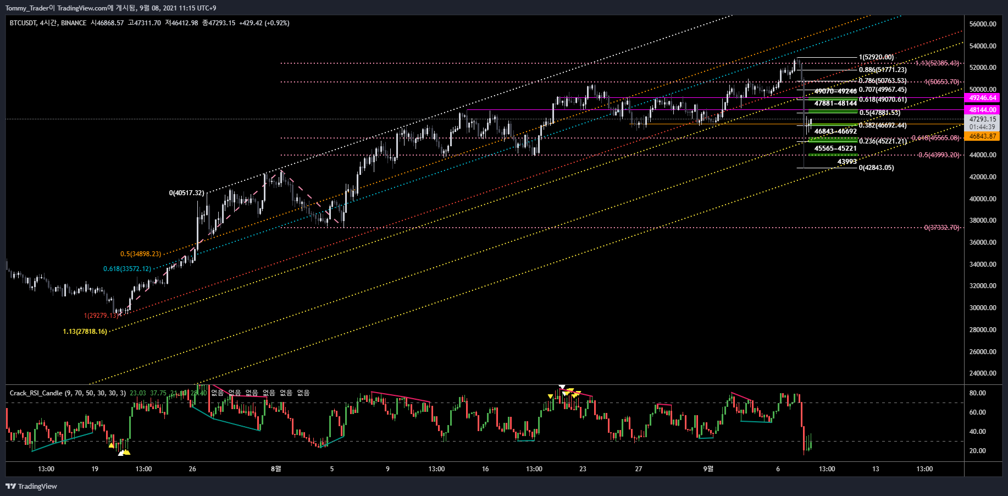Click the BTCUSDT symbol name in the chart header
This screenshot has height=496, width=1008.
[23, 23]
